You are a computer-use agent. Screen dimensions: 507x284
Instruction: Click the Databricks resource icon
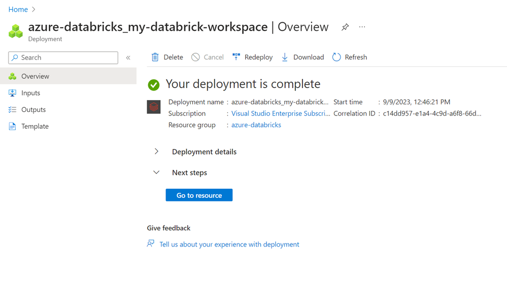coord(154,107)
